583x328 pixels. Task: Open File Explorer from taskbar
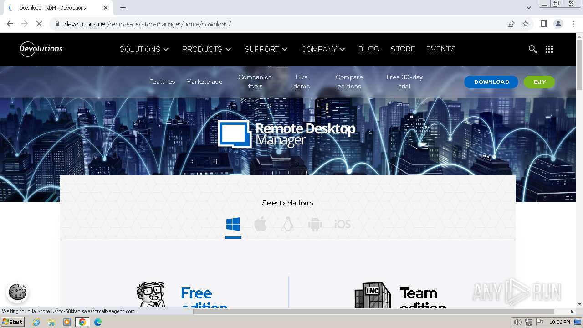click(51, 322)
